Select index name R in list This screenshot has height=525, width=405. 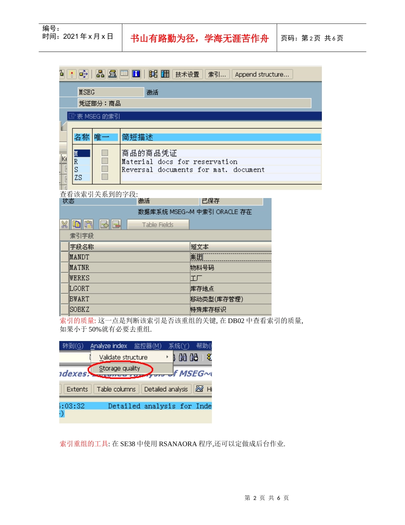[x=81, y=161]
